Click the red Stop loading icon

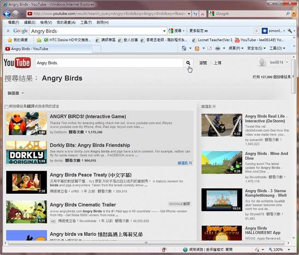(x=202, y=14)
